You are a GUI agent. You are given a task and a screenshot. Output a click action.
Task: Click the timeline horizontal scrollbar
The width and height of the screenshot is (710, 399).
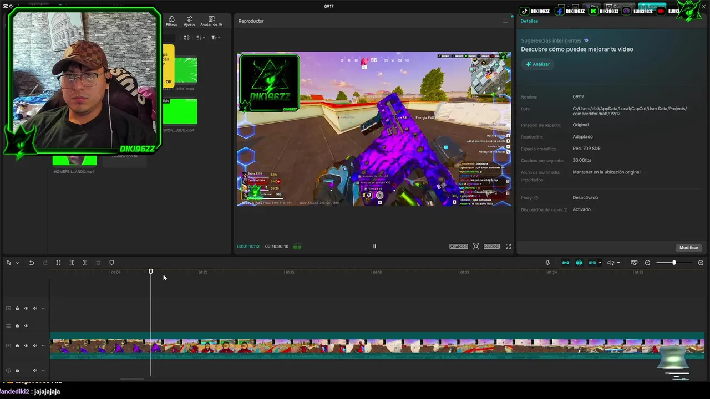(x=131, y=379)
